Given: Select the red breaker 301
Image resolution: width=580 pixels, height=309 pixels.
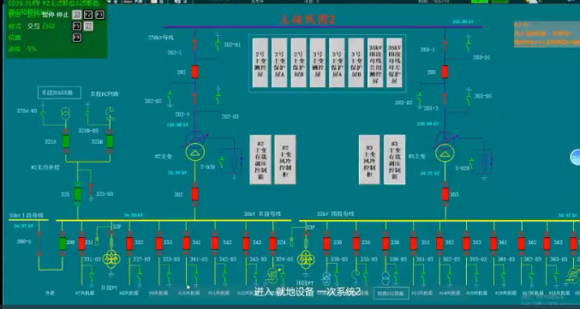Looking at the screenshot, I should point(195,194).
